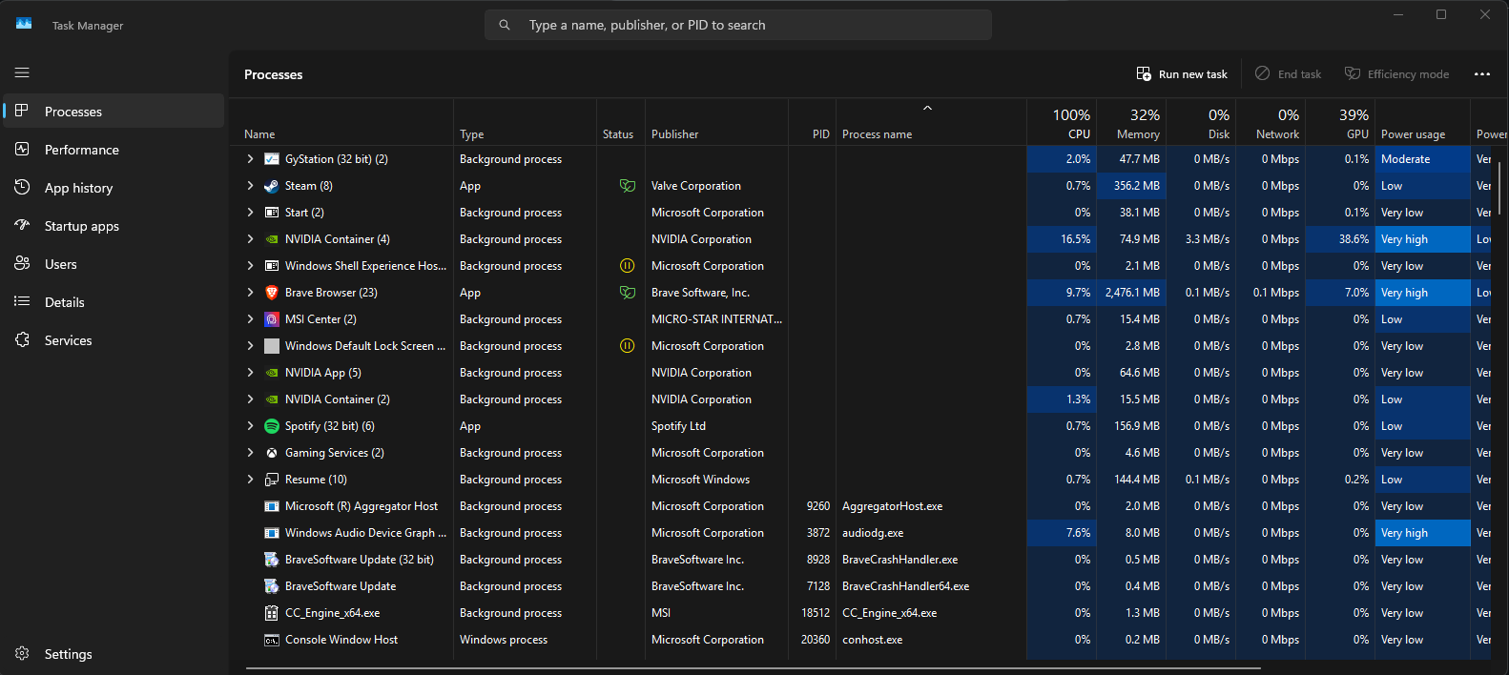Viewport: 1509px width, 675px height.
Task: Open Task Manager Settings
Action: click(x=114, y=654)
